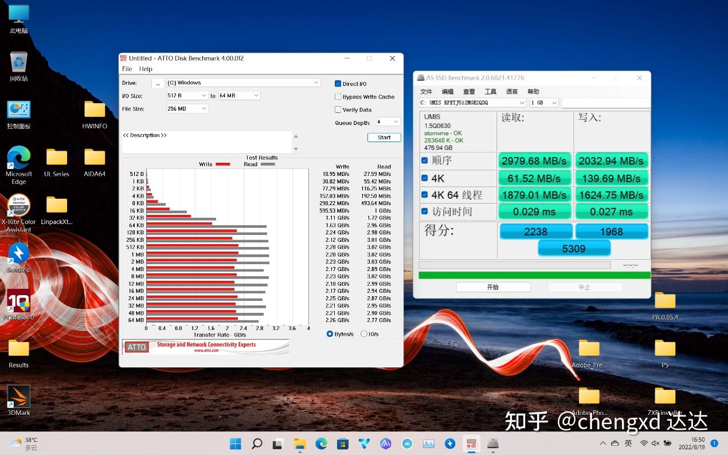This screenshot has width=728, height=455.
Task: Open the ATTO Drive dropdown (C:) Windows
Action: (243, 83)
